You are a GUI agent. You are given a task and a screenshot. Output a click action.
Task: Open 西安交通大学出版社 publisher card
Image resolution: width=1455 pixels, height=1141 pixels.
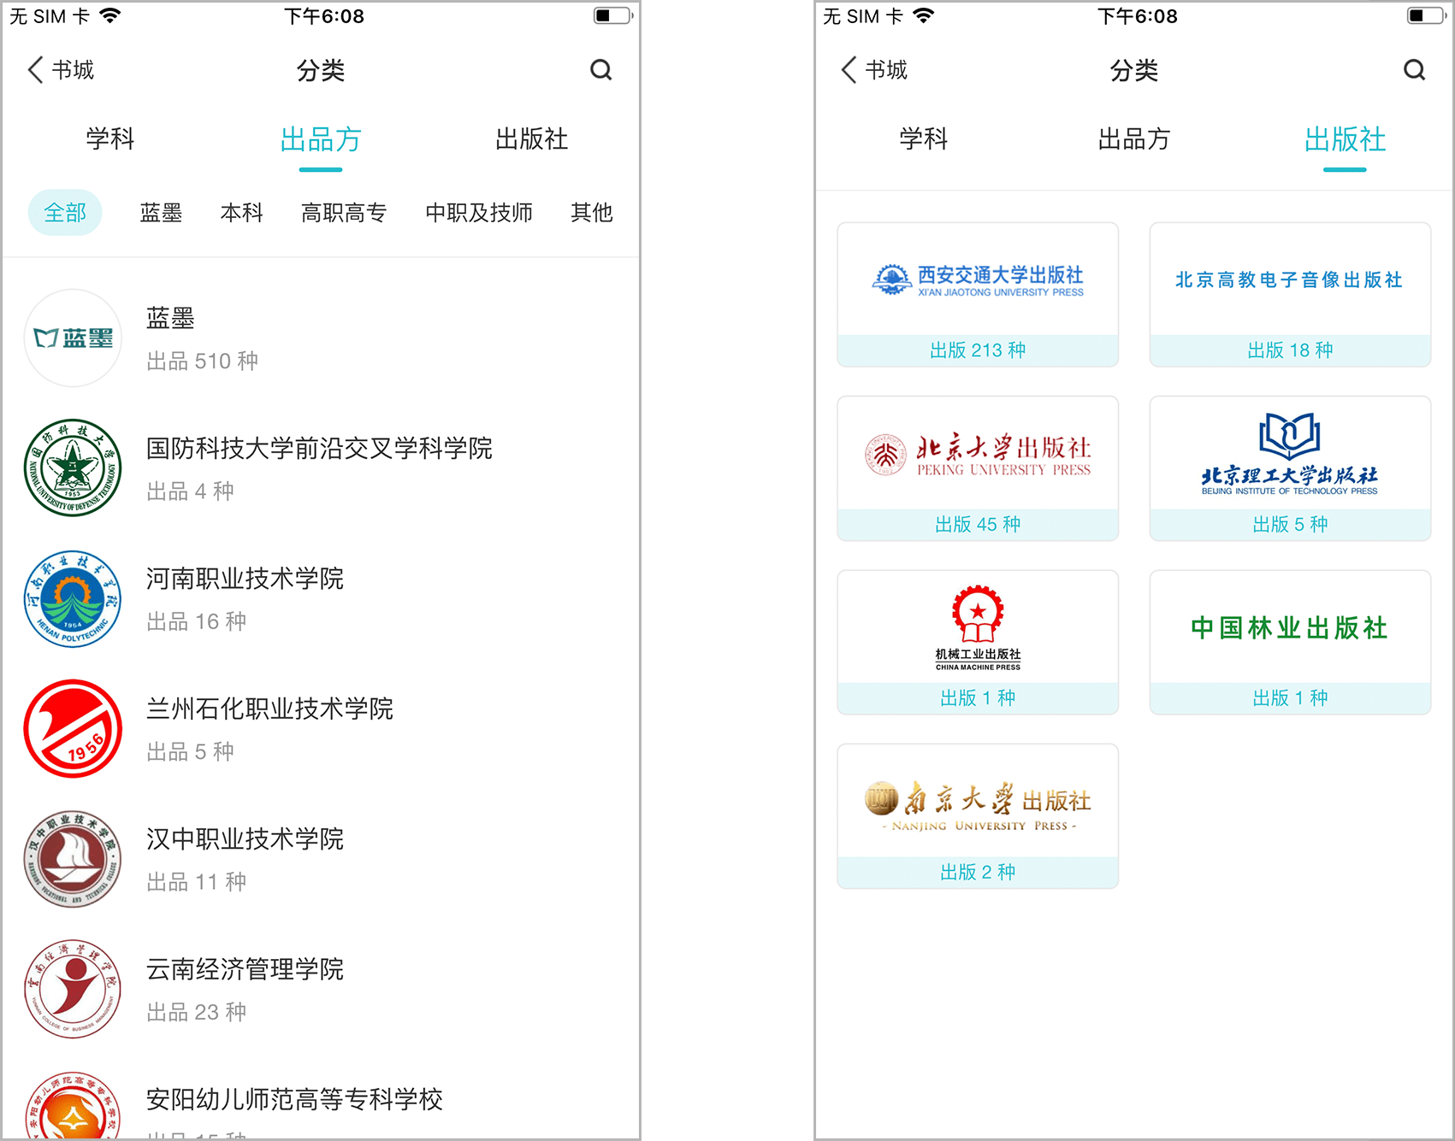978,295
